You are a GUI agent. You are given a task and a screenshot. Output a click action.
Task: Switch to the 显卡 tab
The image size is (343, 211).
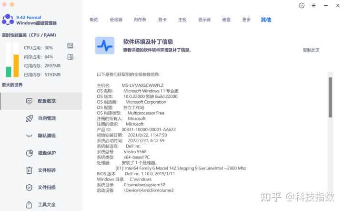[x=162, y=20]
